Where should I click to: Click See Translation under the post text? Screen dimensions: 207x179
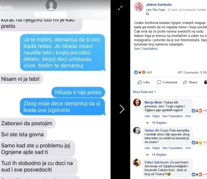tap(146, 49)
